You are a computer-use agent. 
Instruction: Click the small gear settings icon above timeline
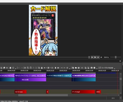(x=120, y=61)
